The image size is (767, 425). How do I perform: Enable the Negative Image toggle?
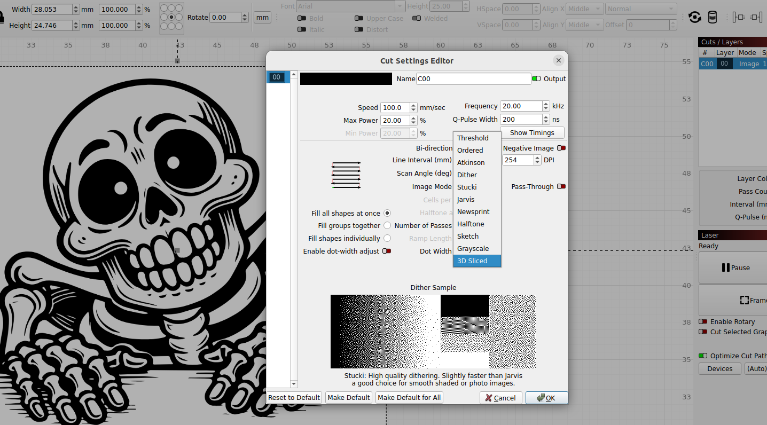point(561,148)
